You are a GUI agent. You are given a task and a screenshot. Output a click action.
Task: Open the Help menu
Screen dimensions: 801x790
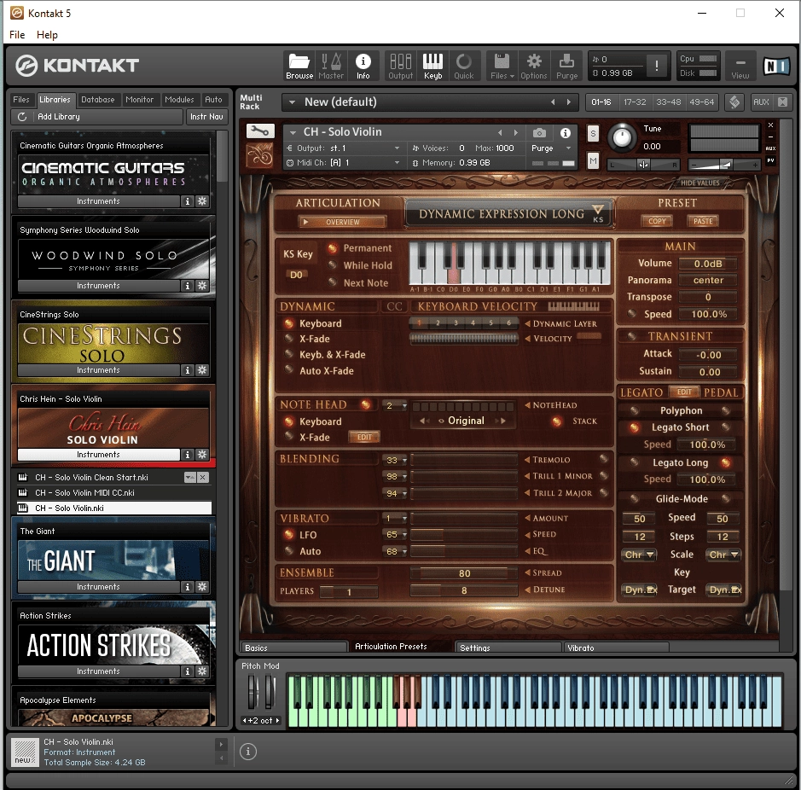[47, 35]
